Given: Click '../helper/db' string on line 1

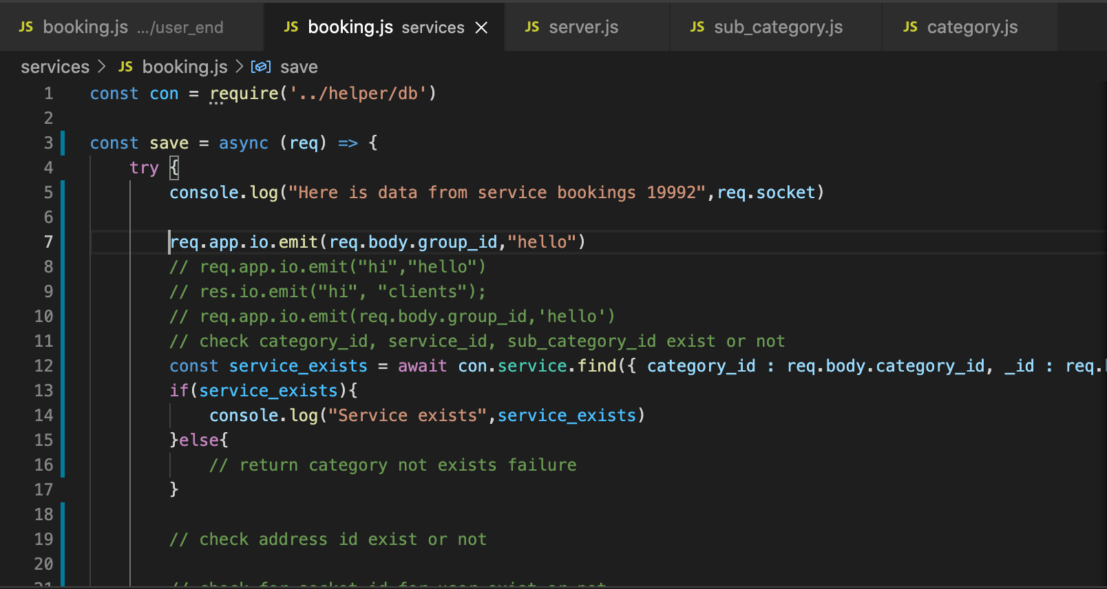Looking at the screenshot, I should tap(358, 94).
